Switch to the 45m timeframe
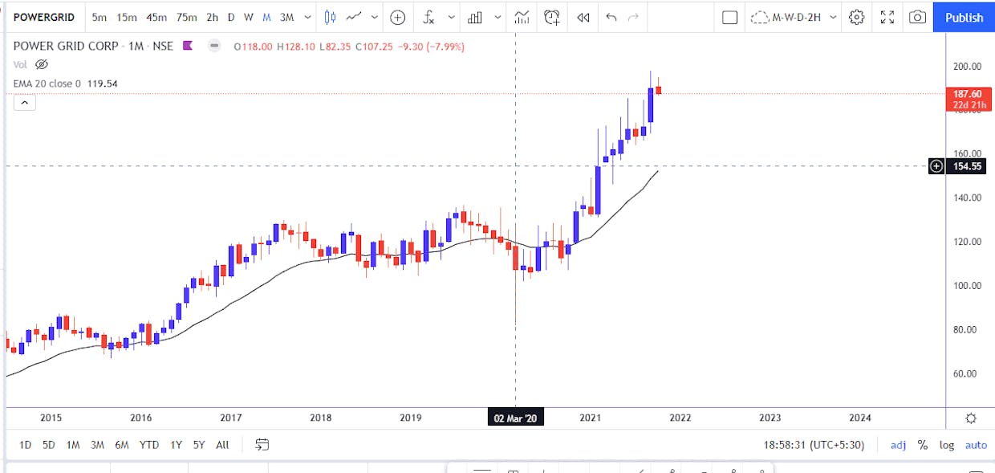 coord(156,17)
